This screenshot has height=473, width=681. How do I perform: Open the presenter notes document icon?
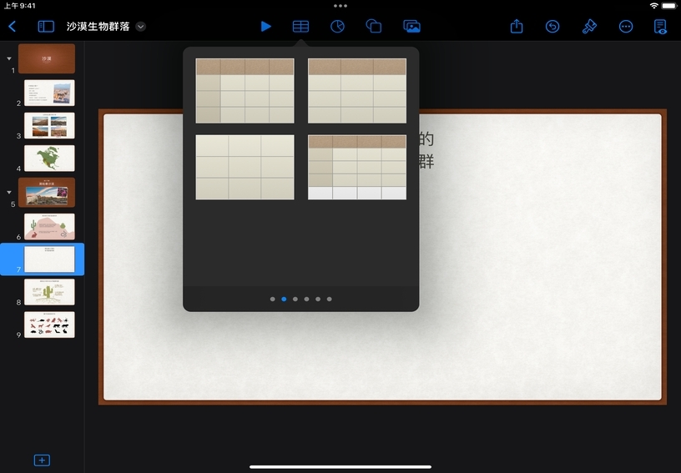(661, 27)
